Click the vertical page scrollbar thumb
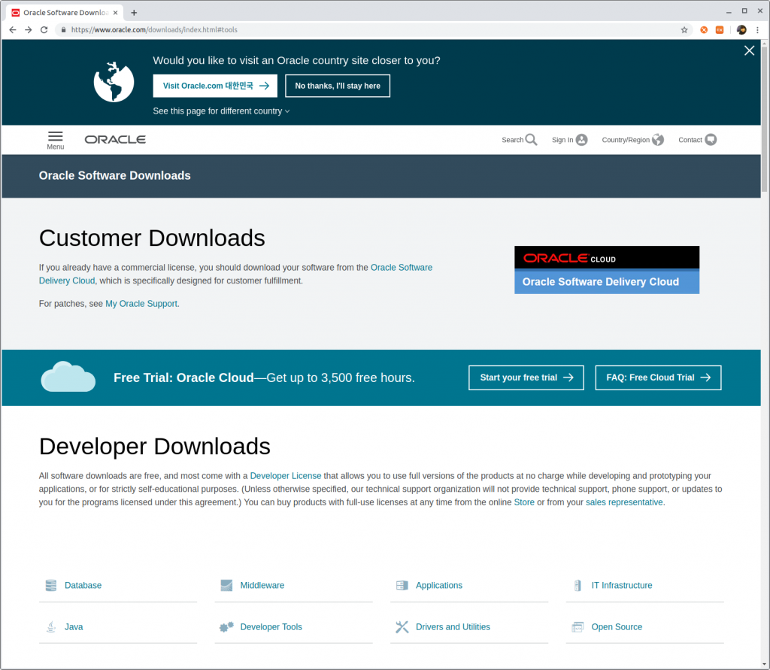770x670 pixels. [x=764, y=120]
